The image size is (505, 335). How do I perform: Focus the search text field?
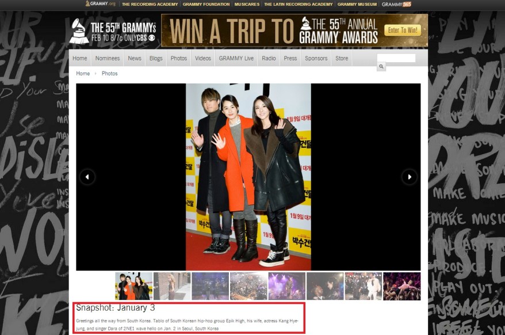point(396,58)
